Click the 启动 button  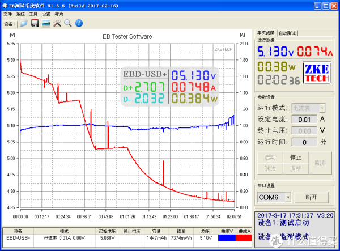[270, 158]
